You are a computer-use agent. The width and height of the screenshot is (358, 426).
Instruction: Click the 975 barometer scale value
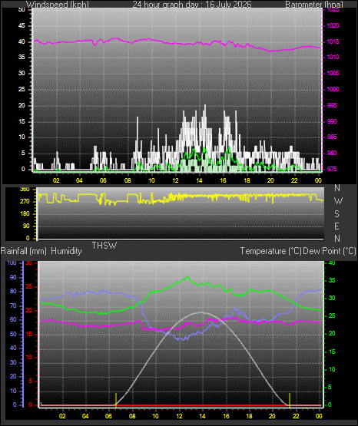click(332, 169)
